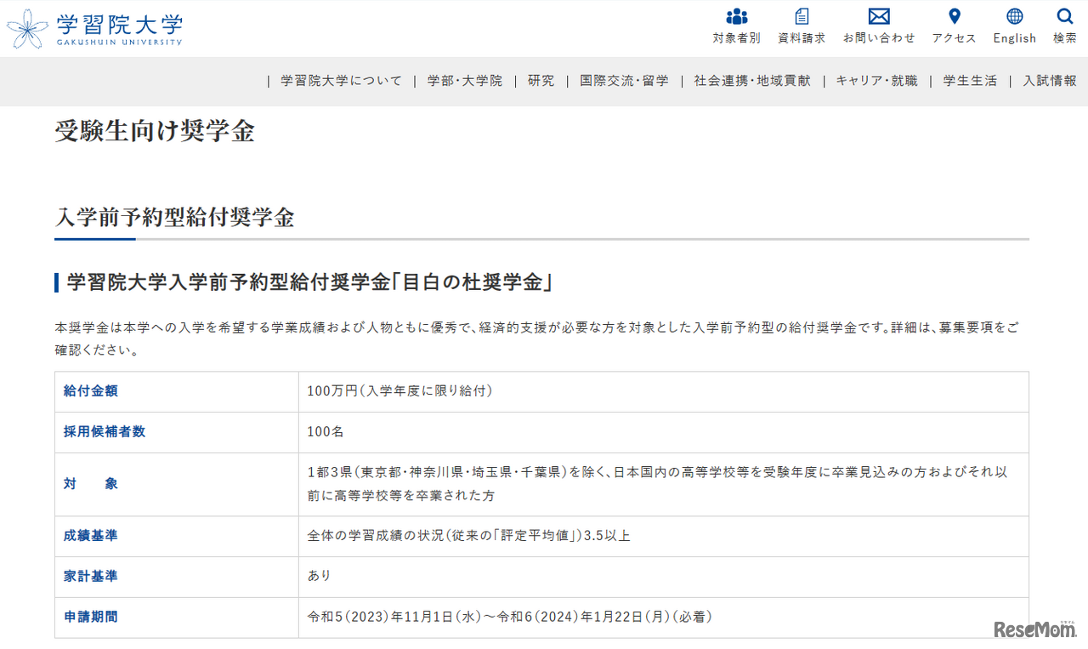Click the 対象者別 people icon
Image resolution: width=1088 pixels, height=649 pixels.
736,15
